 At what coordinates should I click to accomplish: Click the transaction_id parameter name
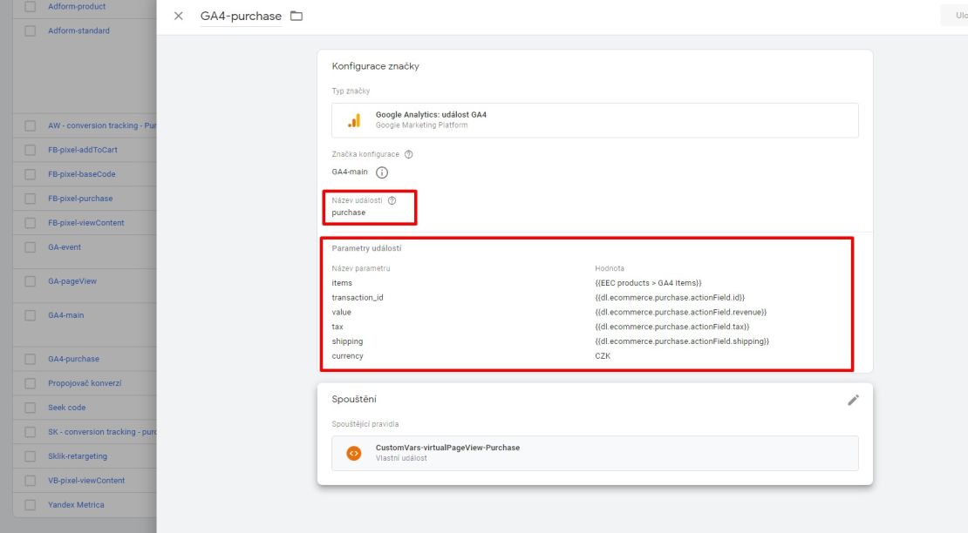pos(358,298)
